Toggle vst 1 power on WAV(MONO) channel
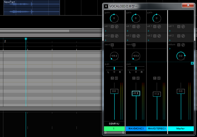 click(134, 27)
